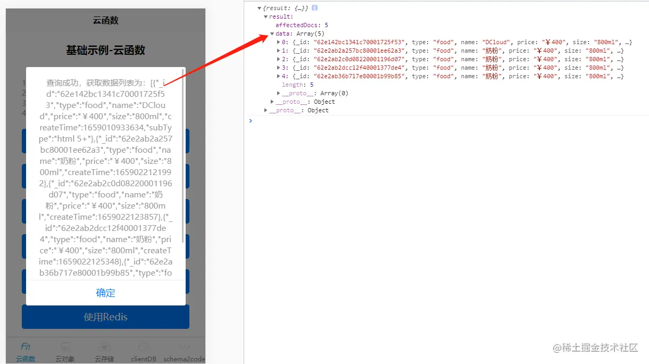Click the 云函数 page title at top
This screenshot has height=364, width=649.
pos(105,21)
